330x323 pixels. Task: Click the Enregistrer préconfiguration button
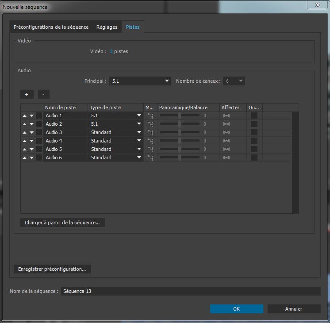[52, 269]
